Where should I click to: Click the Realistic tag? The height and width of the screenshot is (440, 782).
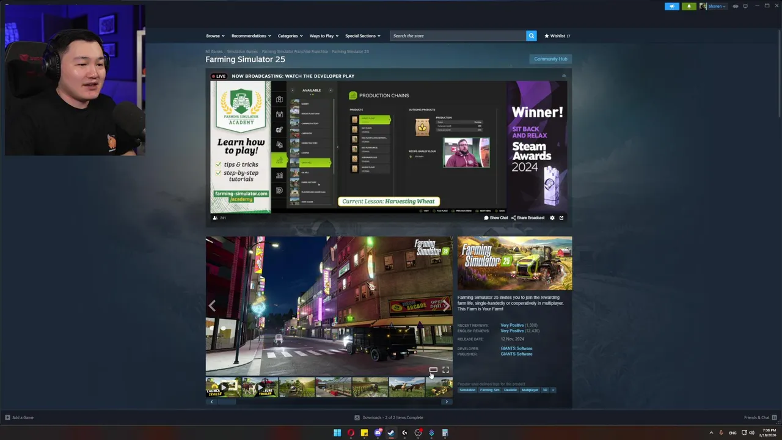pyautogui.click(x=510, y=390)
